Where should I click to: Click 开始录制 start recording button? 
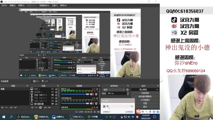145,93
